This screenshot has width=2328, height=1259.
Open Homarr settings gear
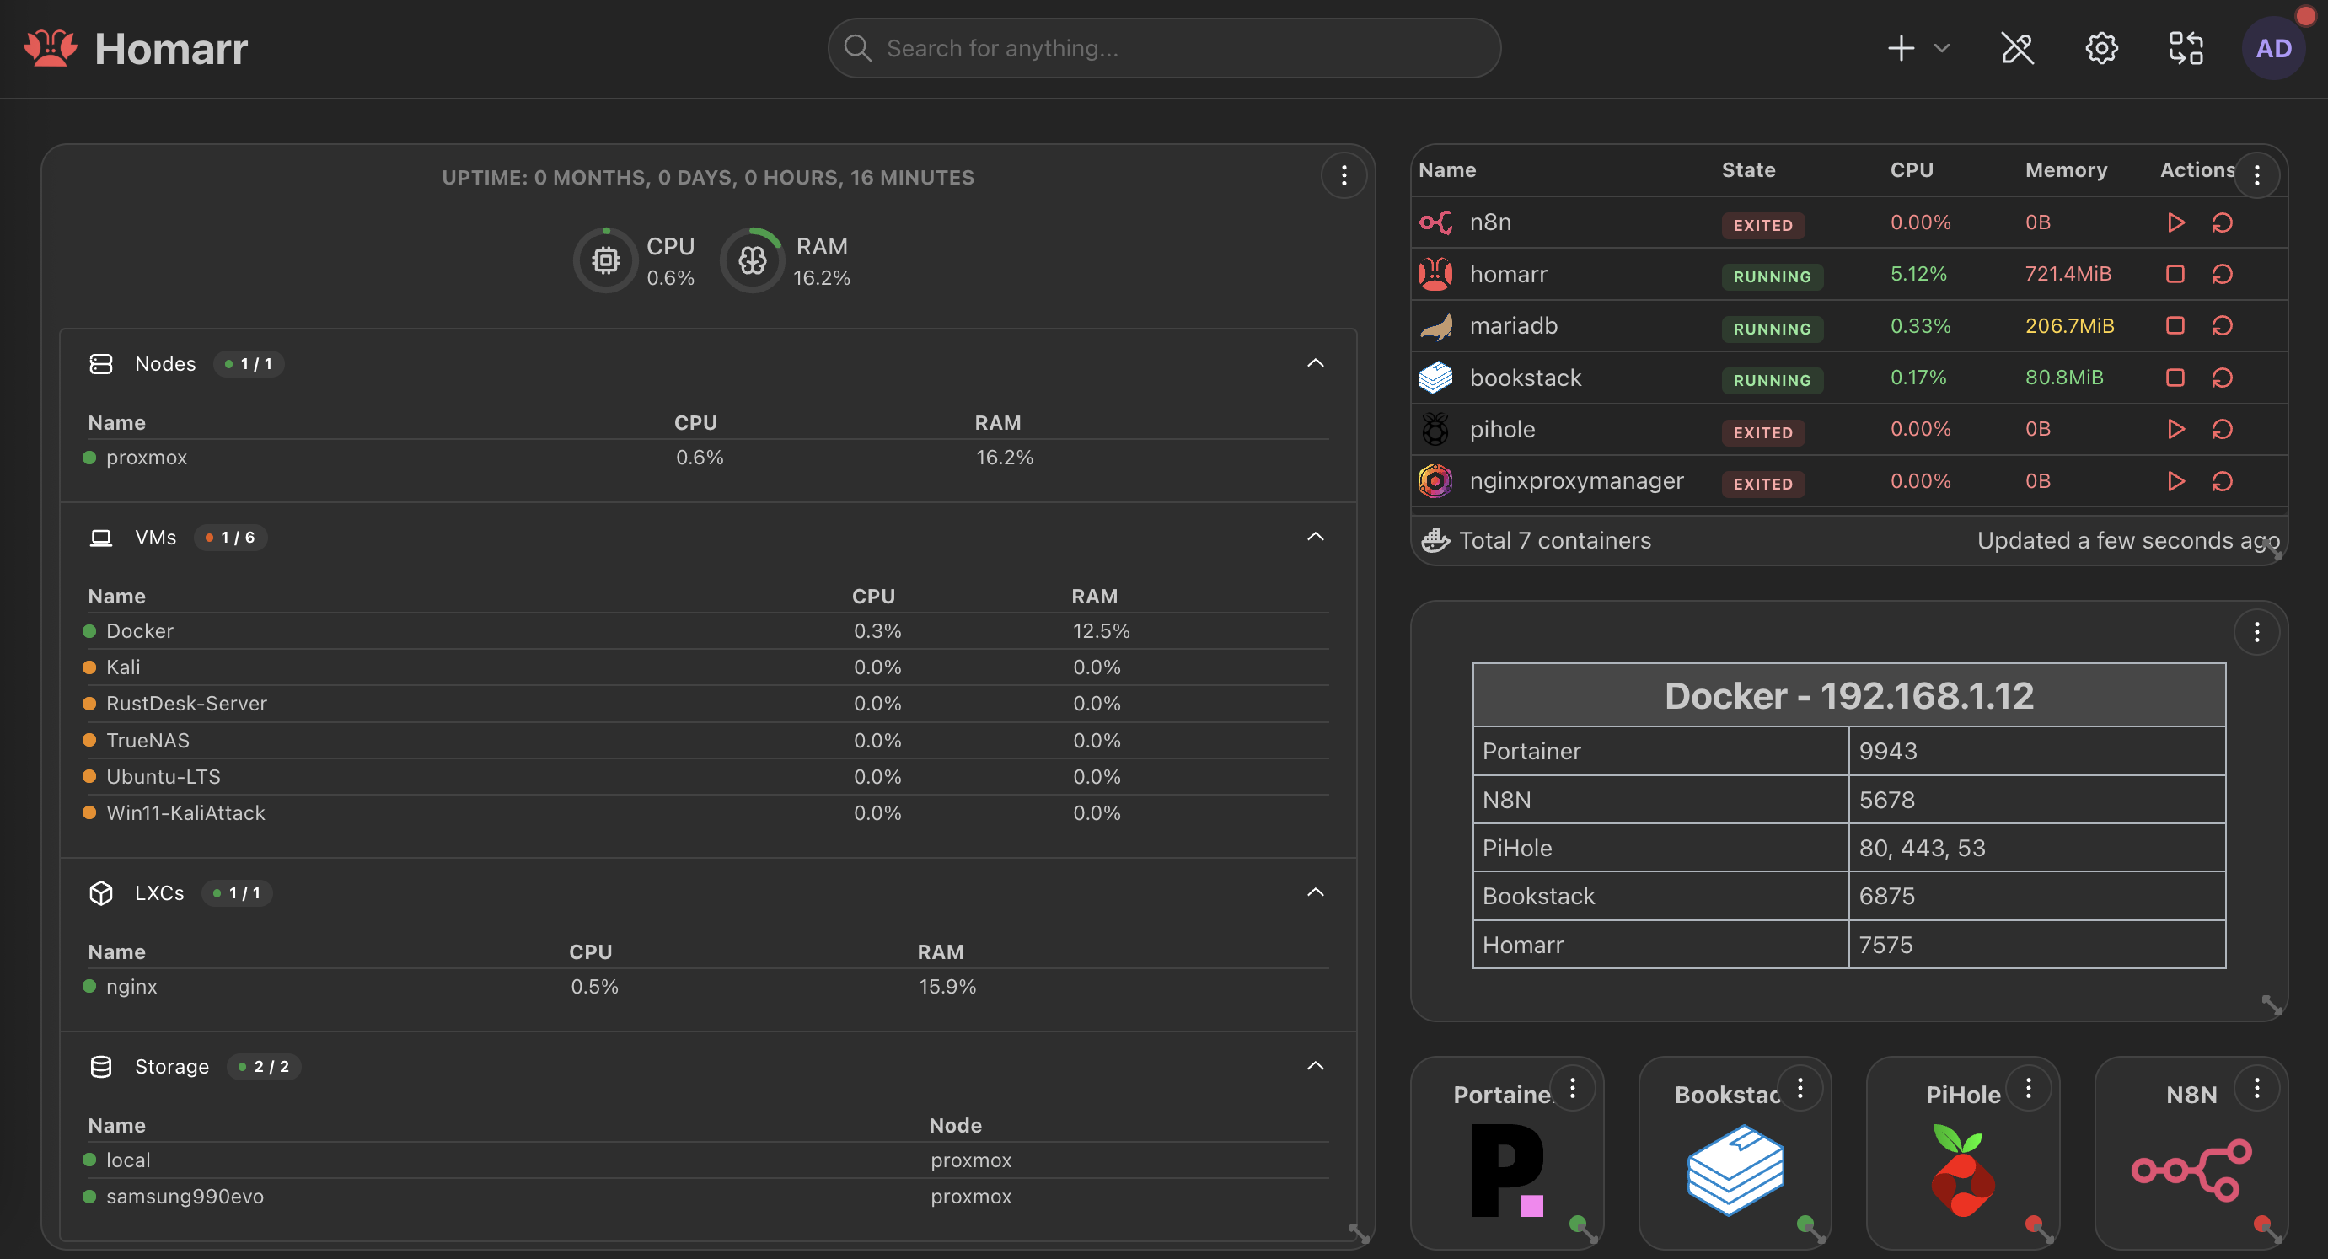2101,48
